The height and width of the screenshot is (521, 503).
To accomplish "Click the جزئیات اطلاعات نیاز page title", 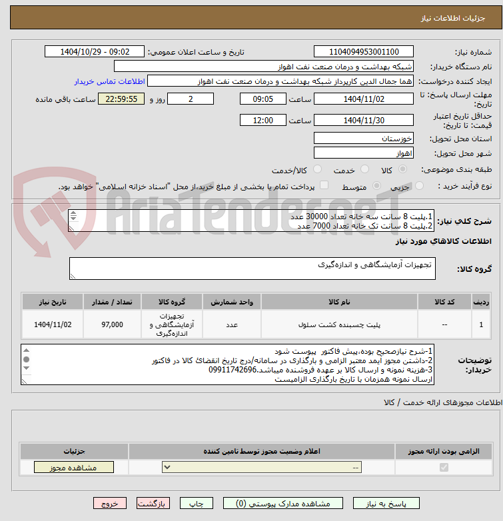I will point(453,18).
